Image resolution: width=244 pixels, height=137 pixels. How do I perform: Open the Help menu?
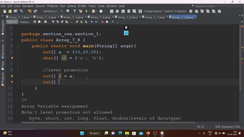(122, 6)
